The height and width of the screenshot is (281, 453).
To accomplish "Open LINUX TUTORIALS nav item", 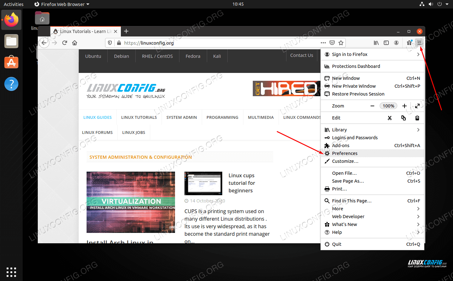I will click(x=139, y=118).
